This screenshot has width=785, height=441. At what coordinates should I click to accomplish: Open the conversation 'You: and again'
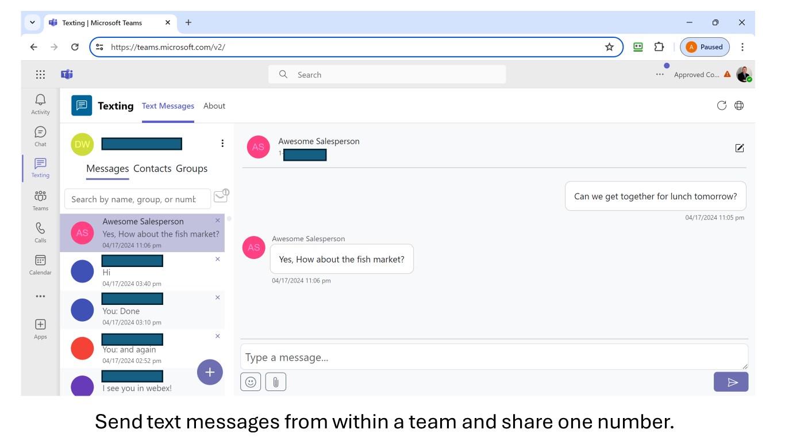(x=142, y=349)
